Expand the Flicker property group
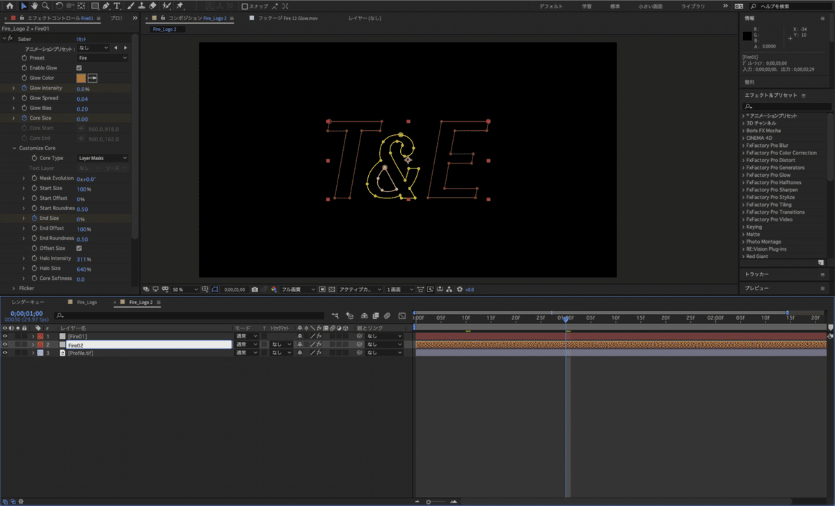Viewport: 835px width, 506px height. 14,287
